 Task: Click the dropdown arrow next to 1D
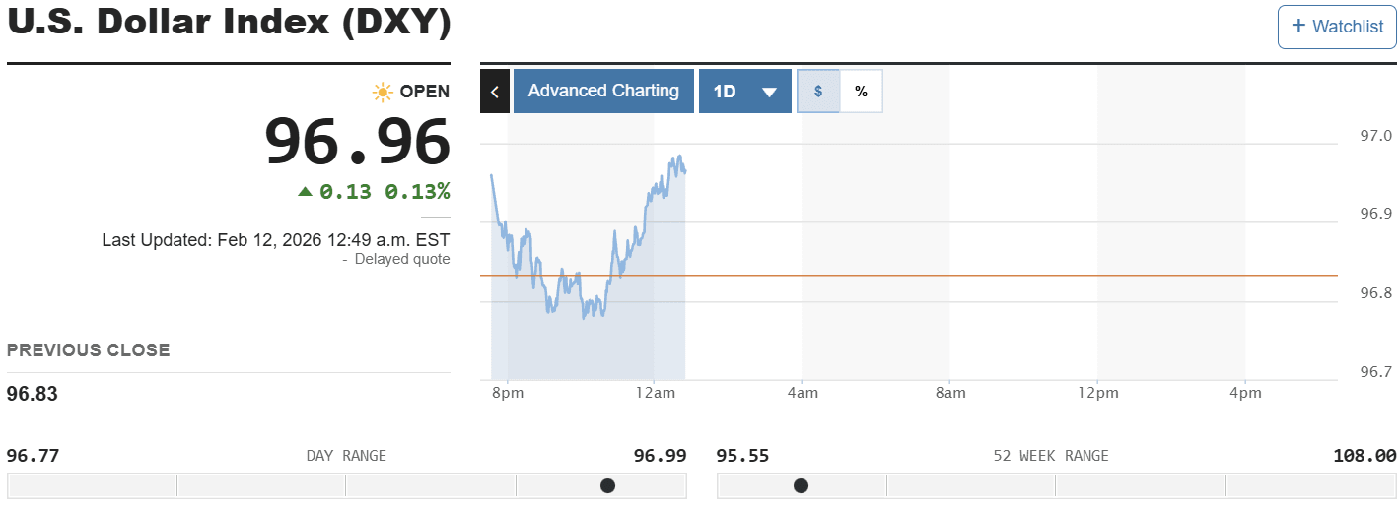click(770, 92)
